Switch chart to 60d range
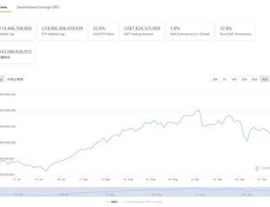This screenshot has width=270, height=207. click(x=254, y=79)
